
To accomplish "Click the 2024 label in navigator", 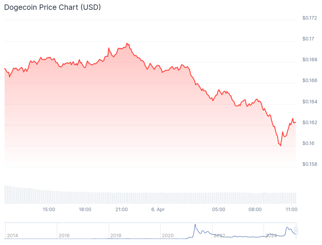I will pyautogui.click(x=271, y=236).
